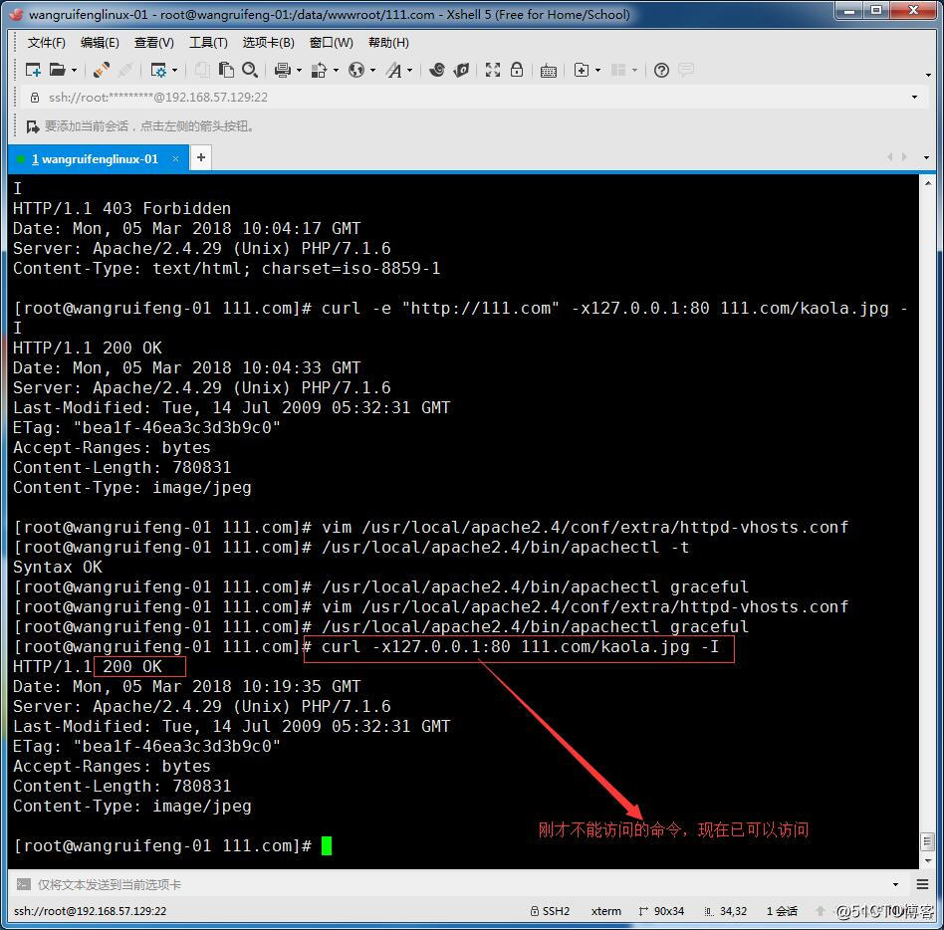Open the 查看(V) menu
Viewport: 944px width, 930px height.
pyautogui.click(x=154, y=43)
